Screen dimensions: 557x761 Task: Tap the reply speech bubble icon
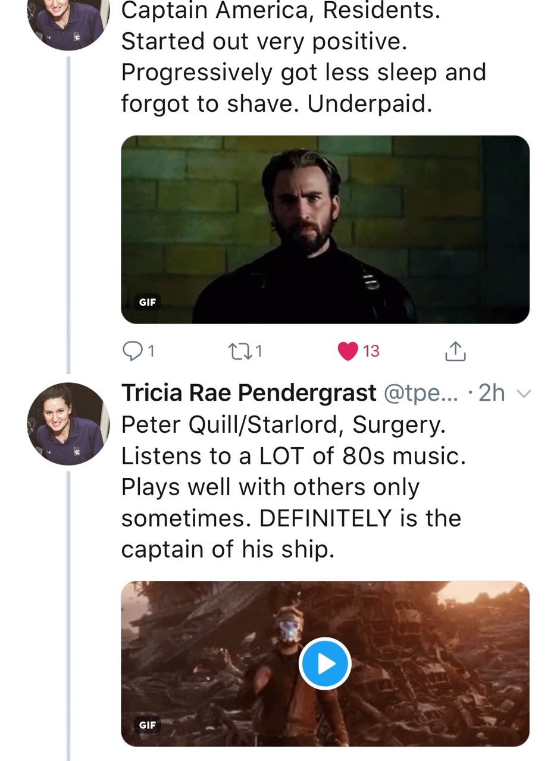[130, 352]
